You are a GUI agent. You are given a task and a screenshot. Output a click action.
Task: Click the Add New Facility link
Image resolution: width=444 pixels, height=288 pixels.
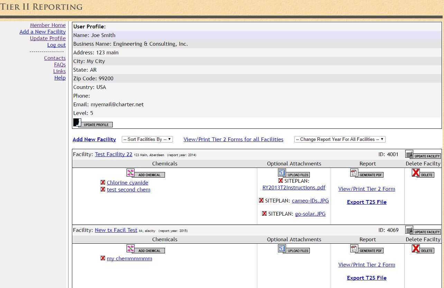pos(94,139)
